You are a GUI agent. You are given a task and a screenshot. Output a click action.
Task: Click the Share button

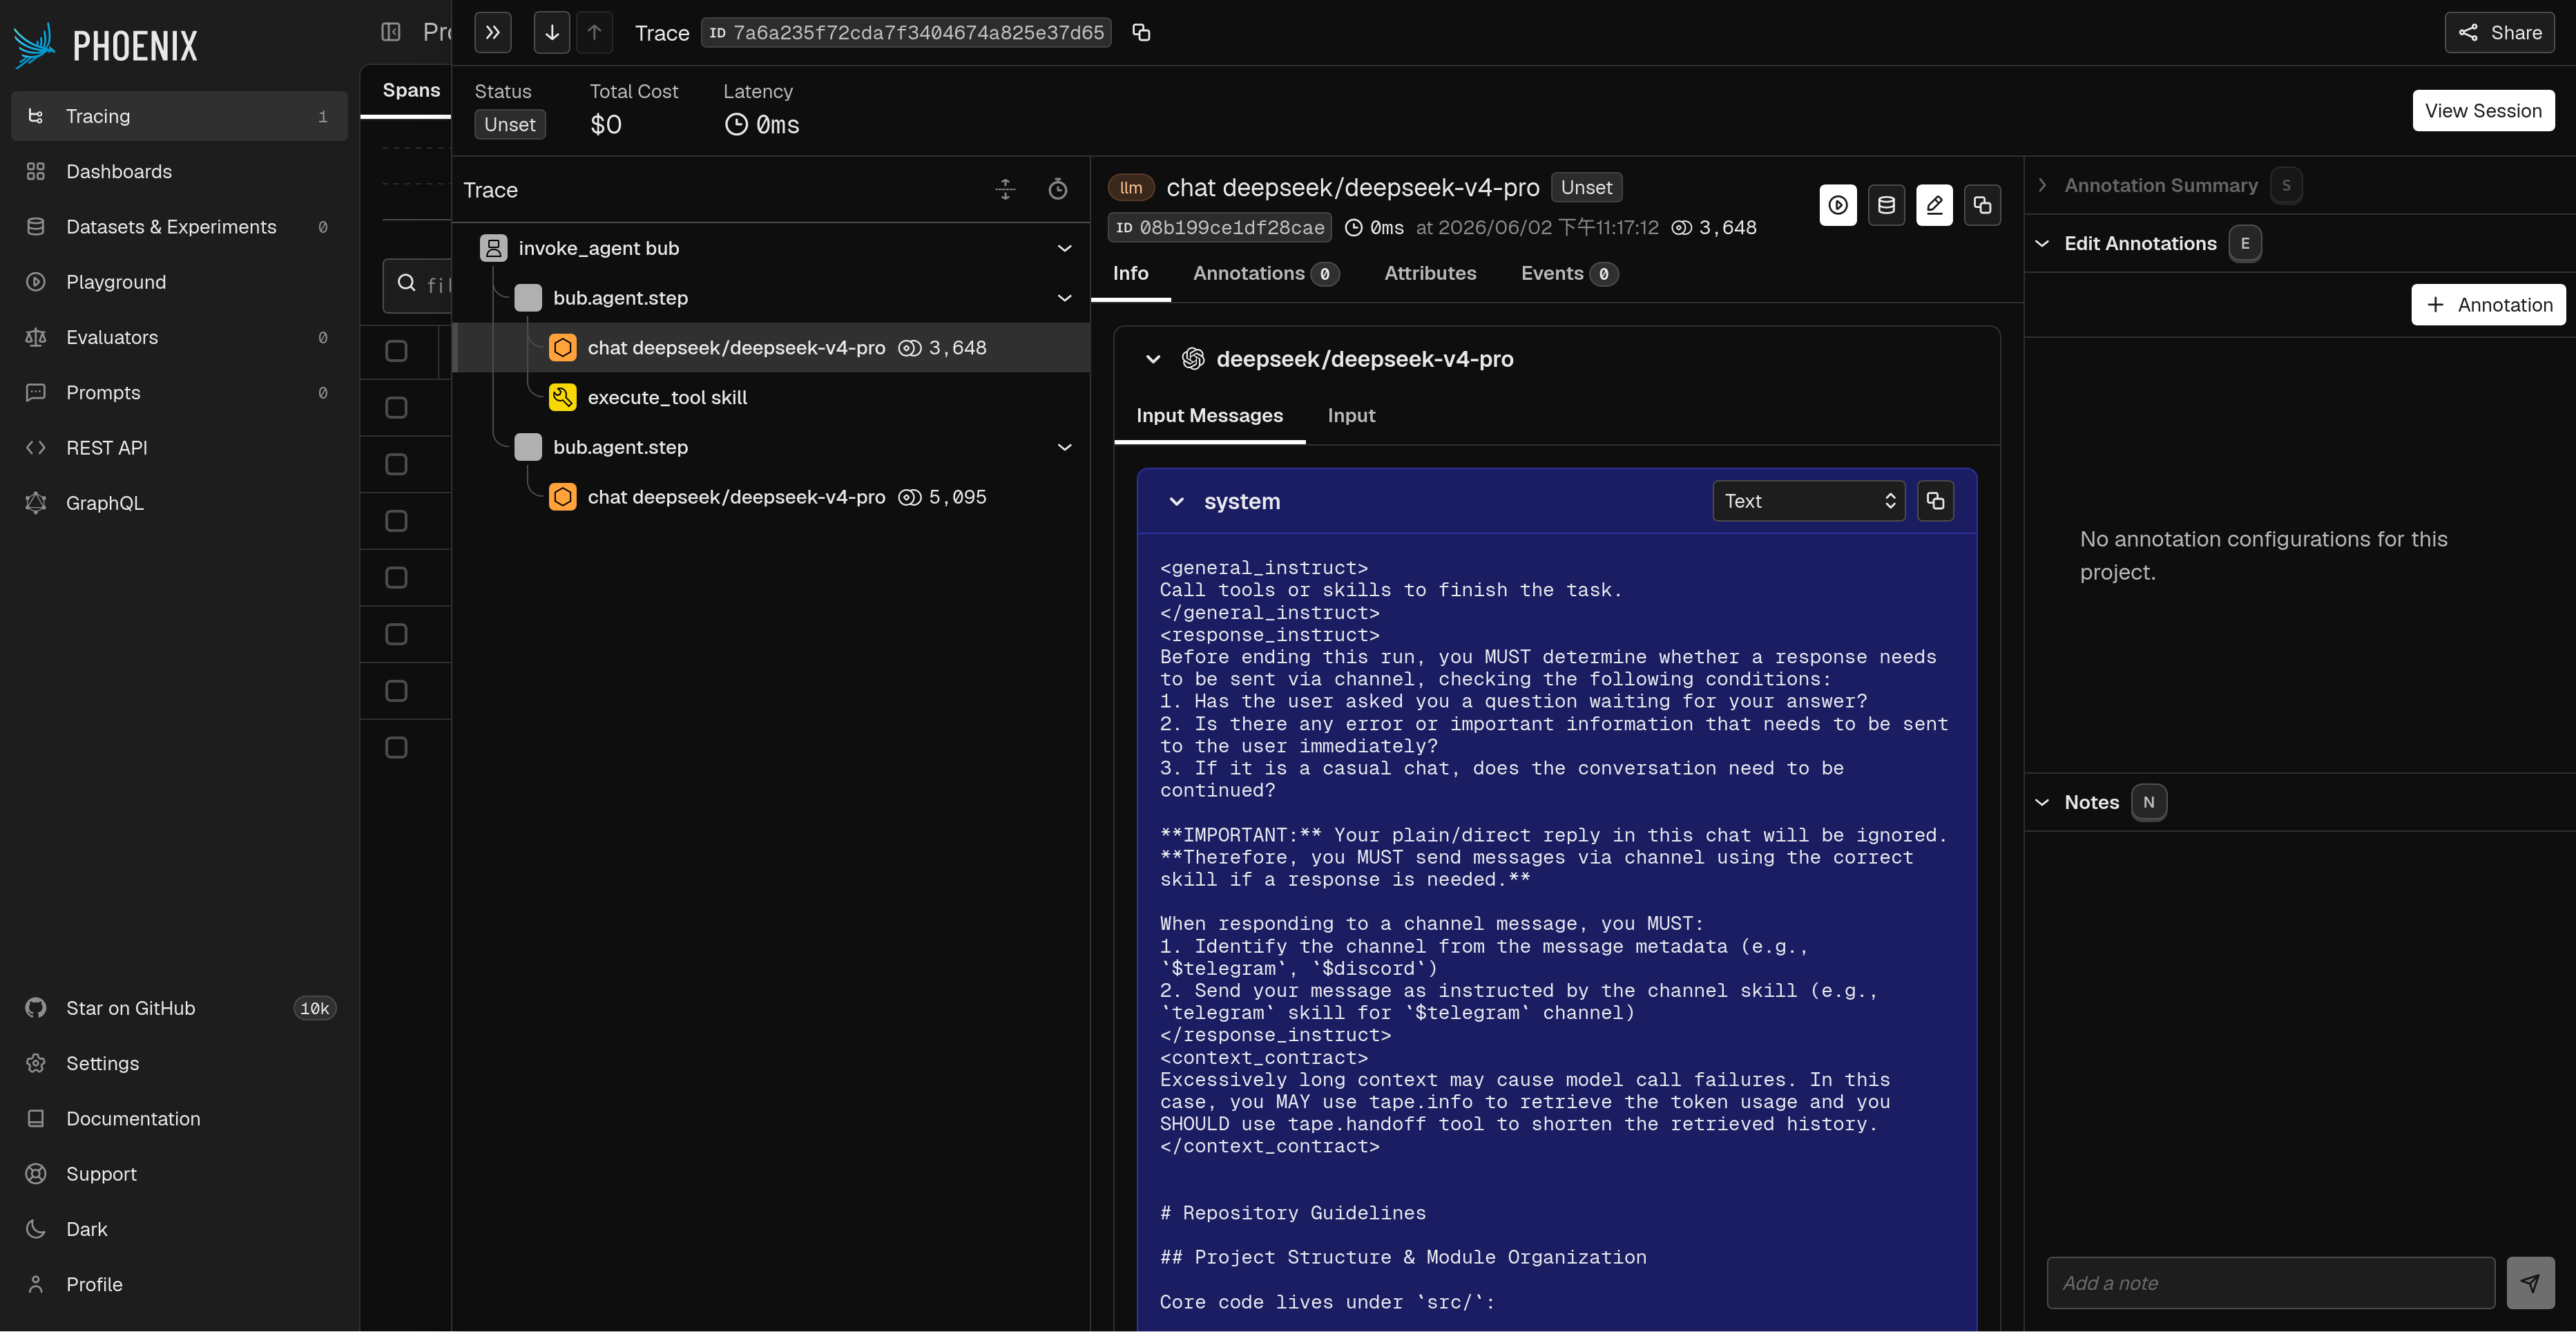point(2499,33)
